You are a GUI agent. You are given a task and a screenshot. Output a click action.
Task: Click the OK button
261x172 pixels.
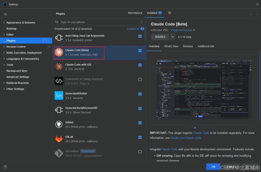click(x=213, y=167)
